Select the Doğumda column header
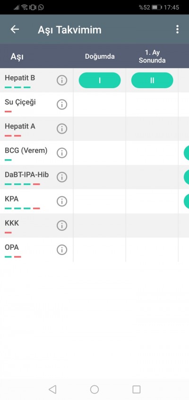Screen dimensions: 189x400 100,56
